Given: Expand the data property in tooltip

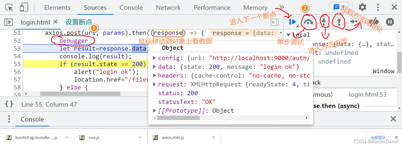Looking at the screenshot, I should point(155,67).
